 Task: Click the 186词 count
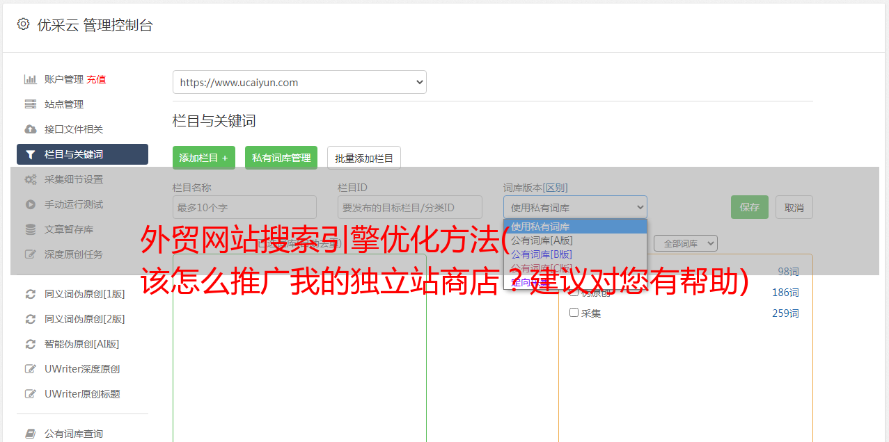(x=785, y=293)
